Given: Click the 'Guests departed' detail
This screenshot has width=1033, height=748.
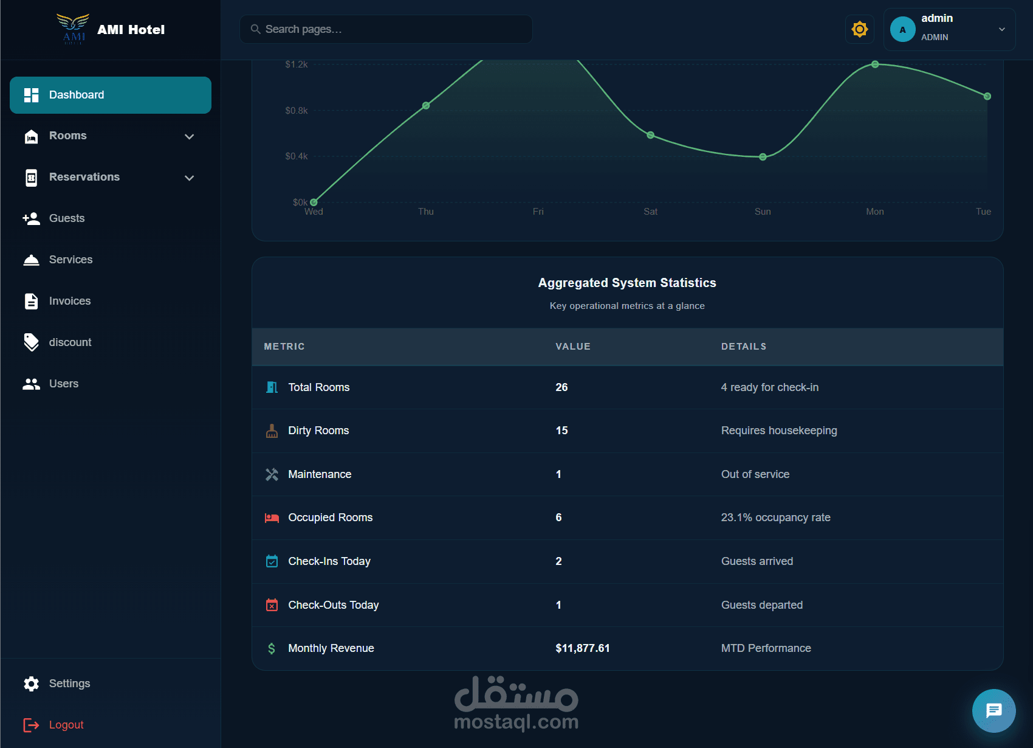Looking at the screenshot, I should 762,605.
